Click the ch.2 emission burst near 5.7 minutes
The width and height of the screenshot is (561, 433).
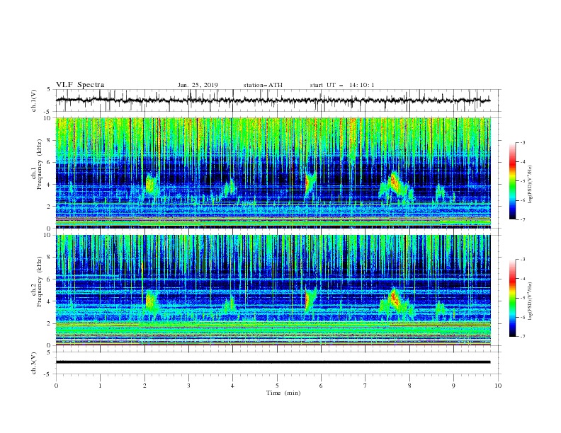tap(310, 300)
